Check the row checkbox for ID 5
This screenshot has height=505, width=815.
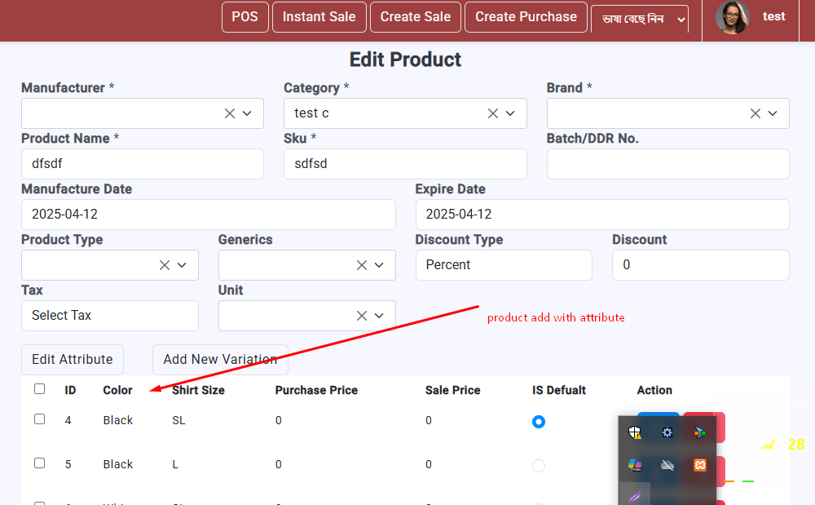39,463
